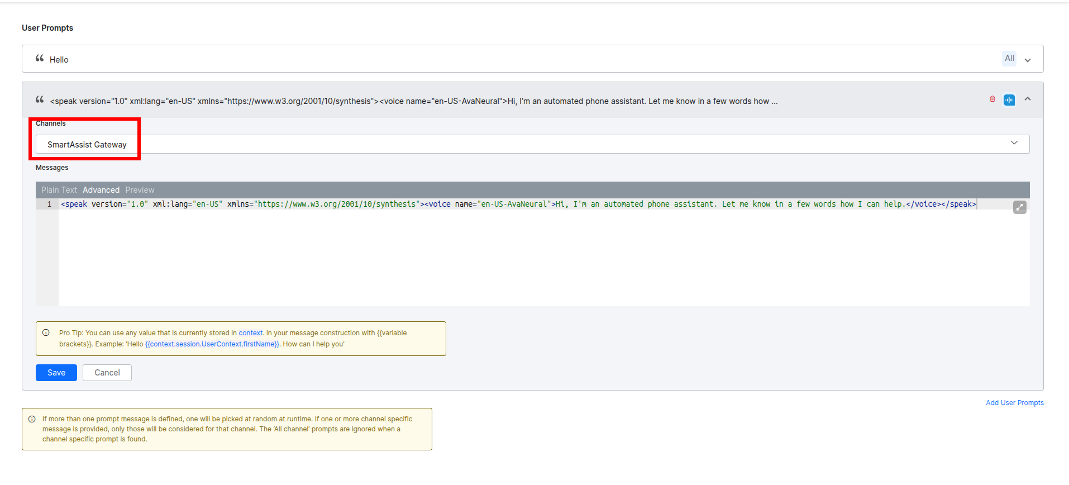
Task: Switch to the Plain Text tab
Action: (x=59, y=190)
